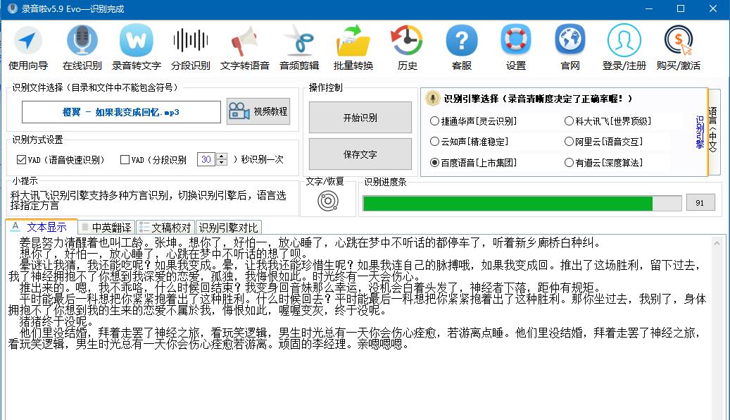Image resolution: width=730 pixels, height=420 pixels.
Task: Open 购买/激活 purchase icon
Action: coord(679,47)
